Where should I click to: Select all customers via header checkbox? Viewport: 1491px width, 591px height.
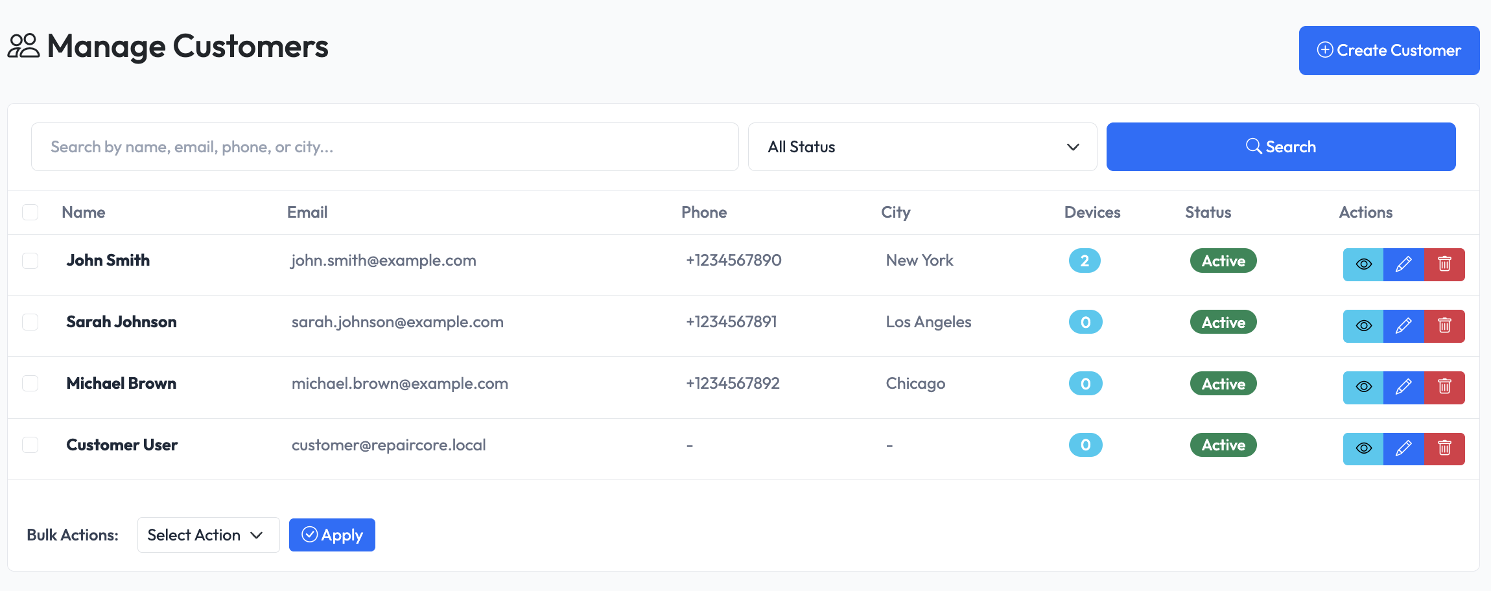(30, 212)
